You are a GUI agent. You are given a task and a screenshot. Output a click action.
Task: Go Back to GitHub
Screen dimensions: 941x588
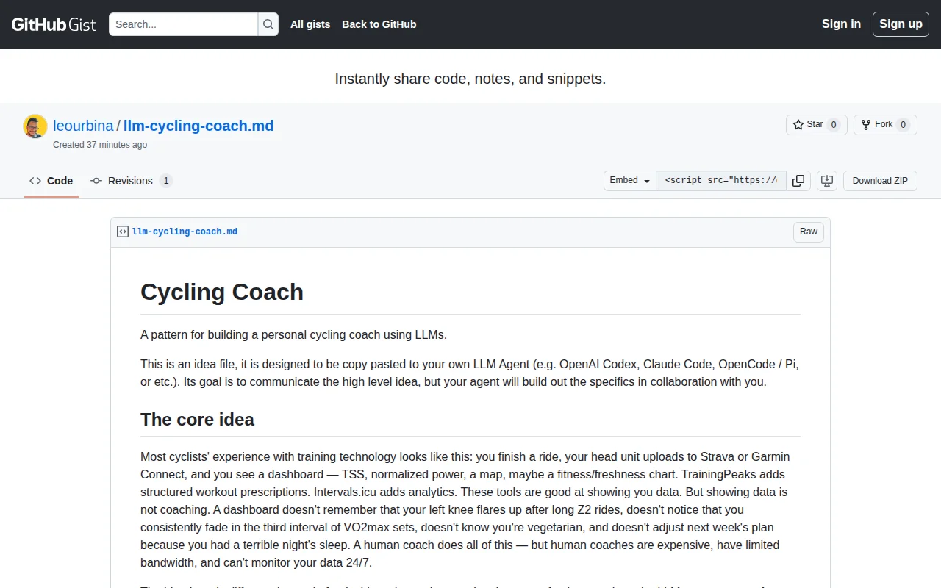click(379, 24)
